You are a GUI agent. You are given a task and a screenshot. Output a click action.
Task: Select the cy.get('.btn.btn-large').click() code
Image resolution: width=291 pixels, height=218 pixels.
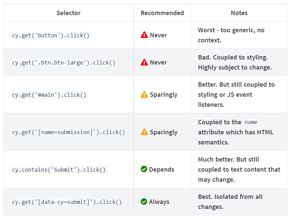click(64, 62)
